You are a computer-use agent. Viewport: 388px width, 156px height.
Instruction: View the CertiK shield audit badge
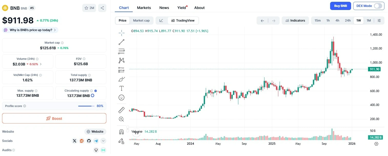tap(96, 150)
